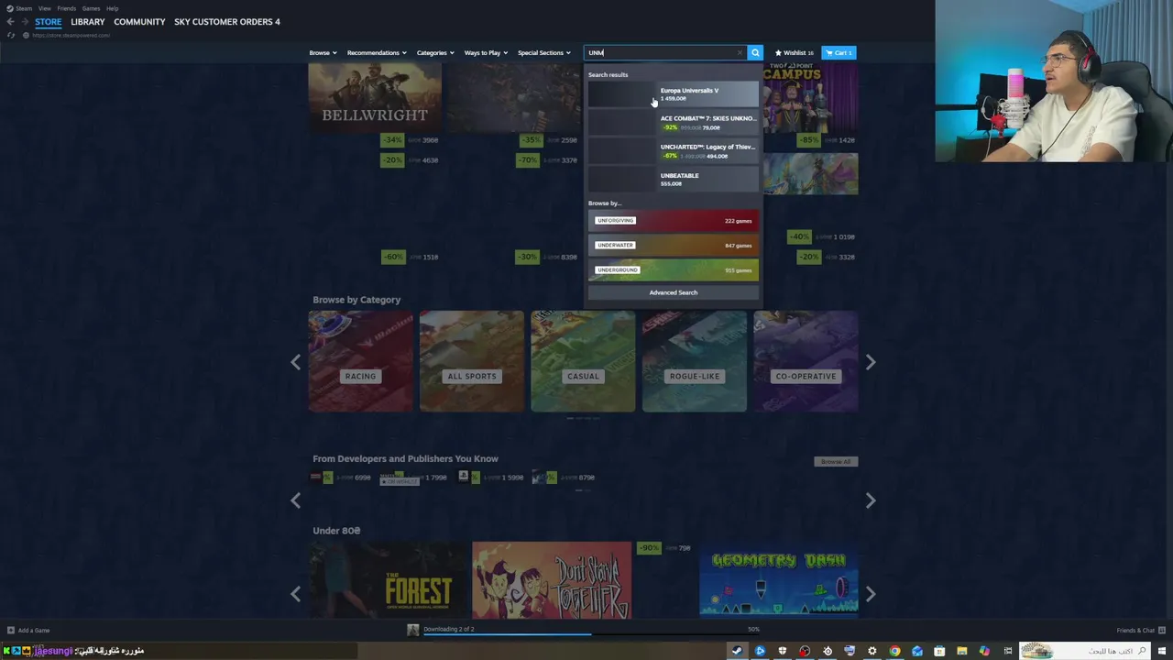Open File Explorer folder in taskbar

(962, 651)
